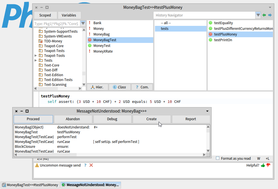Enable 'Format as you read' checkbox

[x=218, y=158]
